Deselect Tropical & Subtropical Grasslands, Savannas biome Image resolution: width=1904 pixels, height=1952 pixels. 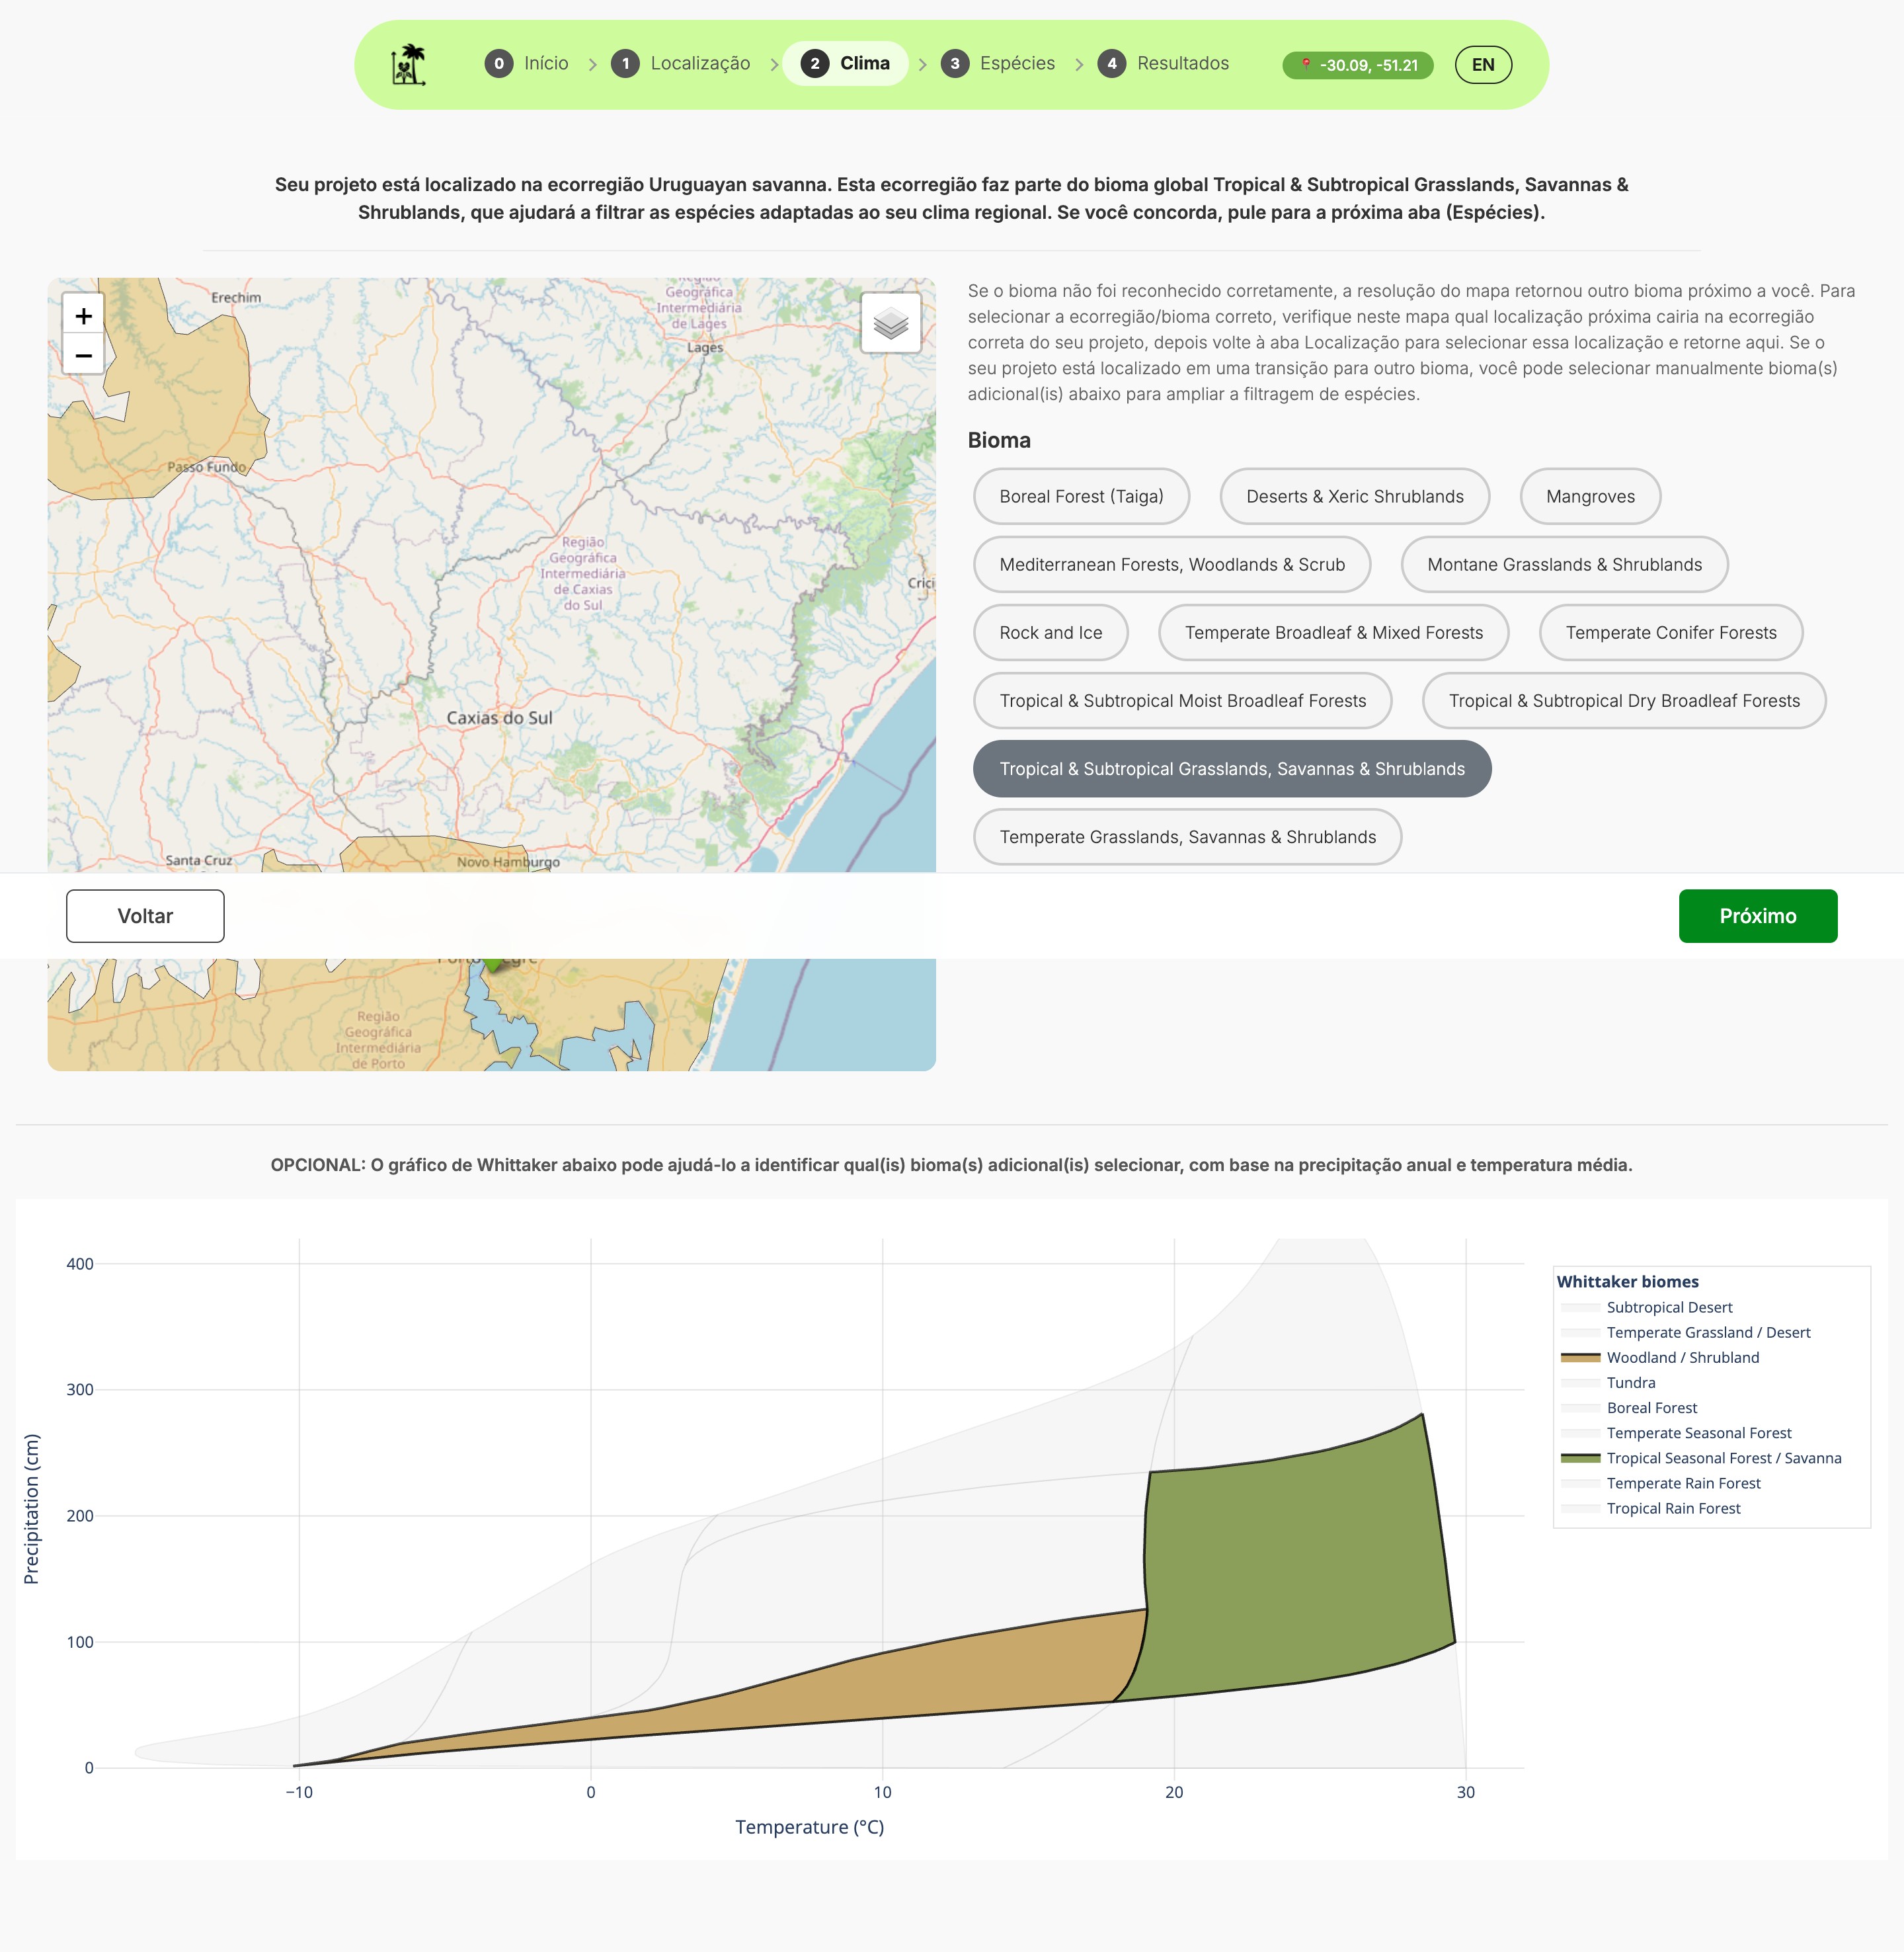tap(1231, 769)
